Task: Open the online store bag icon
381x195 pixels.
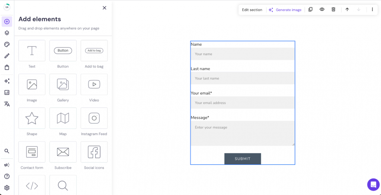Action: click(7, 68)
